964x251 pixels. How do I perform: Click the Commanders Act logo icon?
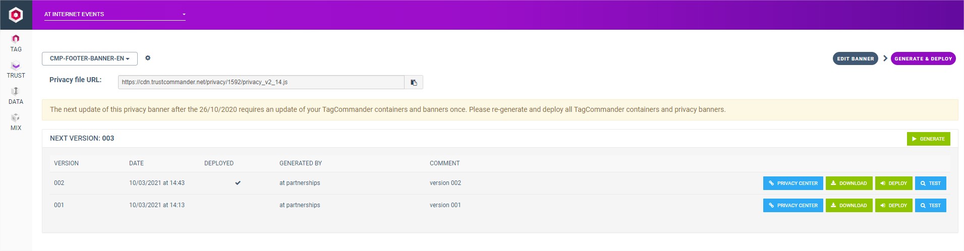[16, 15]
